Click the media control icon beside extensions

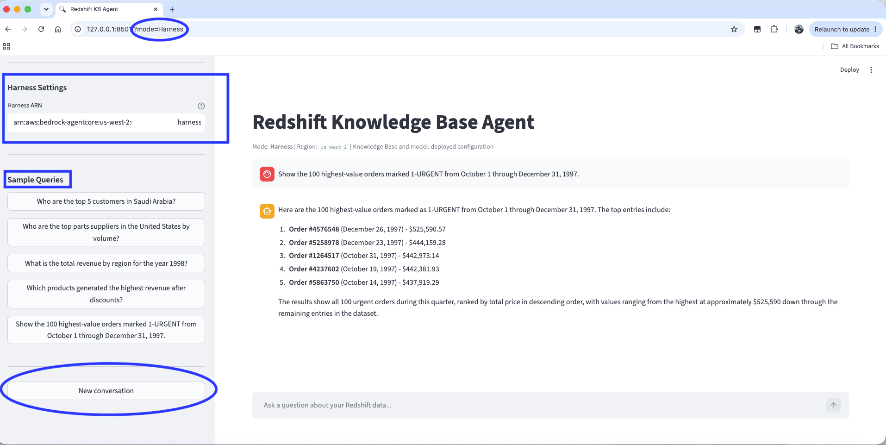[x=757, y=29]
